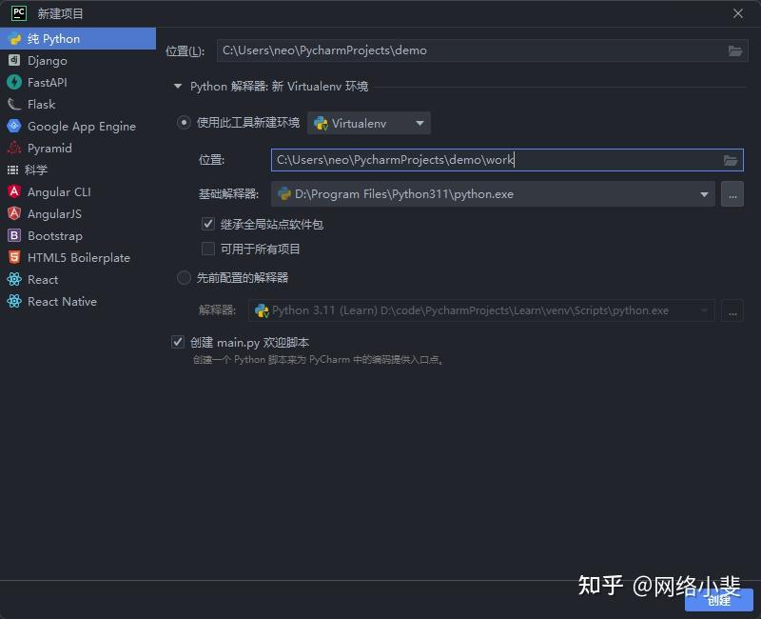Click the 创建 button
The image size is (761, 619).
719,601
